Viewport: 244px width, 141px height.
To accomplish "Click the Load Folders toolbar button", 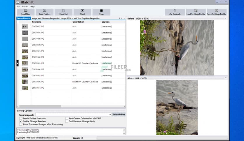I will pos(45,12).
